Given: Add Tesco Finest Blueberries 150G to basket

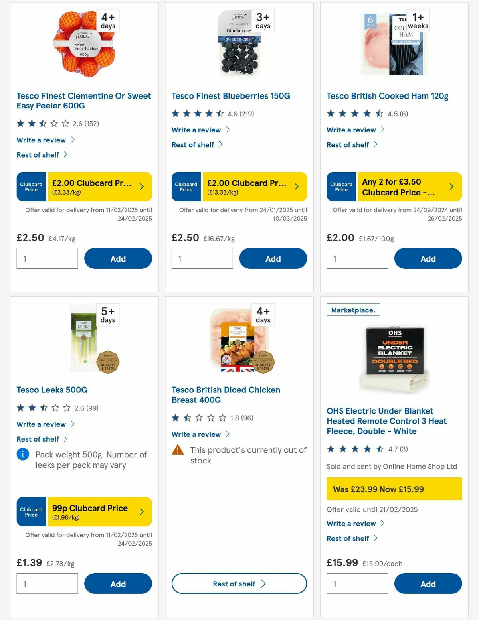Looking at the screenshot, I should coord(273,258).
